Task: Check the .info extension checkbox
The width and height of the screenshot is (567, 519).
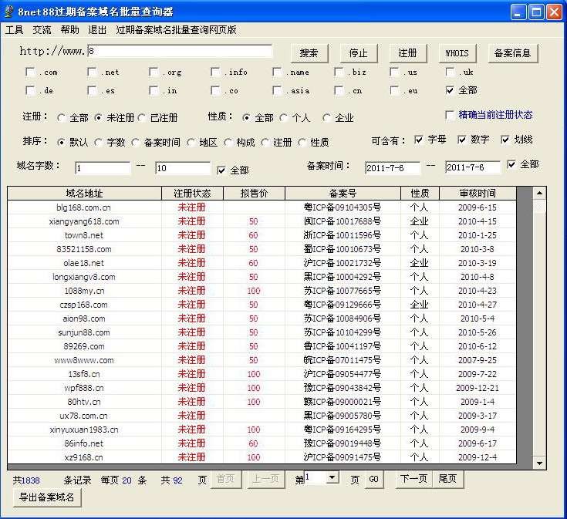Action: coord(215,72)
